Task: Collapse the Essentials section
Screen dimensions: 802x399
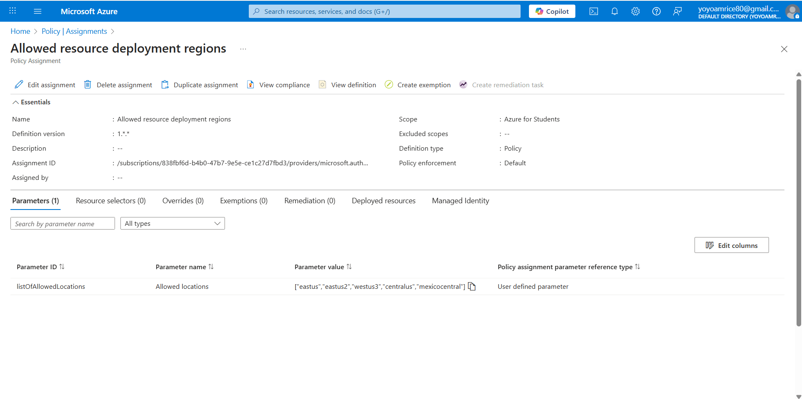Action: 31,102
